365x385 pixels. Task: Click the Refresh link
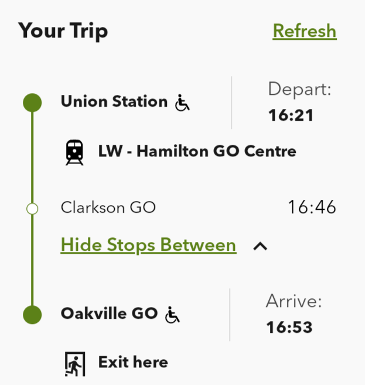pos(305,30)
